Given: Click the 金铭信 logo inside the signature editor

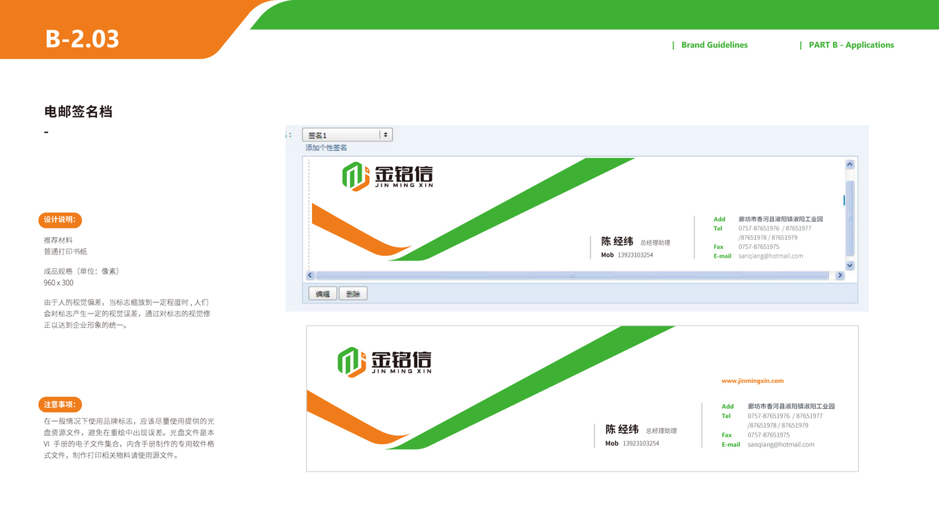Looking at the screenshot, I should [x=388, y=177].
